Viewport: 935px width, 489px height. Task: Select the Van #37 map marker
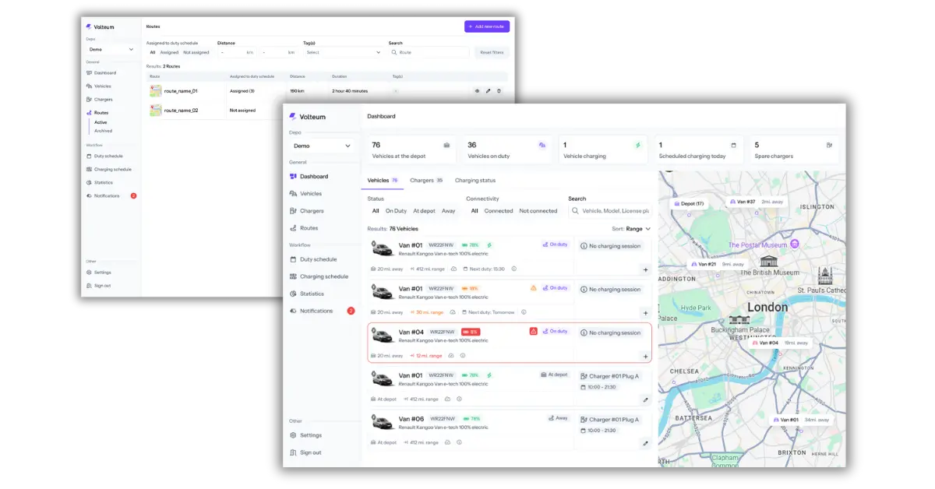(755, 202)
